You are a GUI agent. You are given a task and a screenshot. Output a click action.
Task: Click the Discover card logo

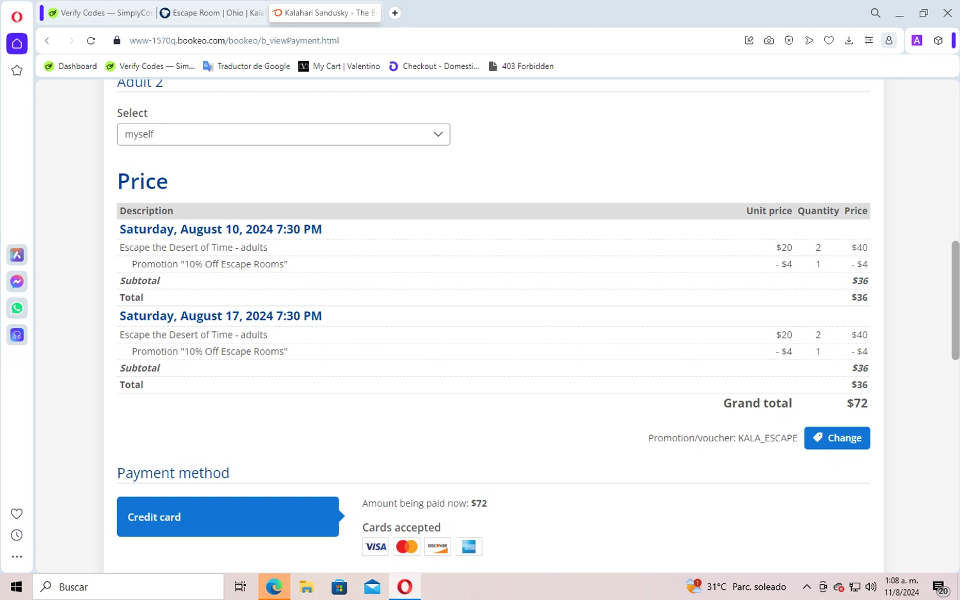438,547
